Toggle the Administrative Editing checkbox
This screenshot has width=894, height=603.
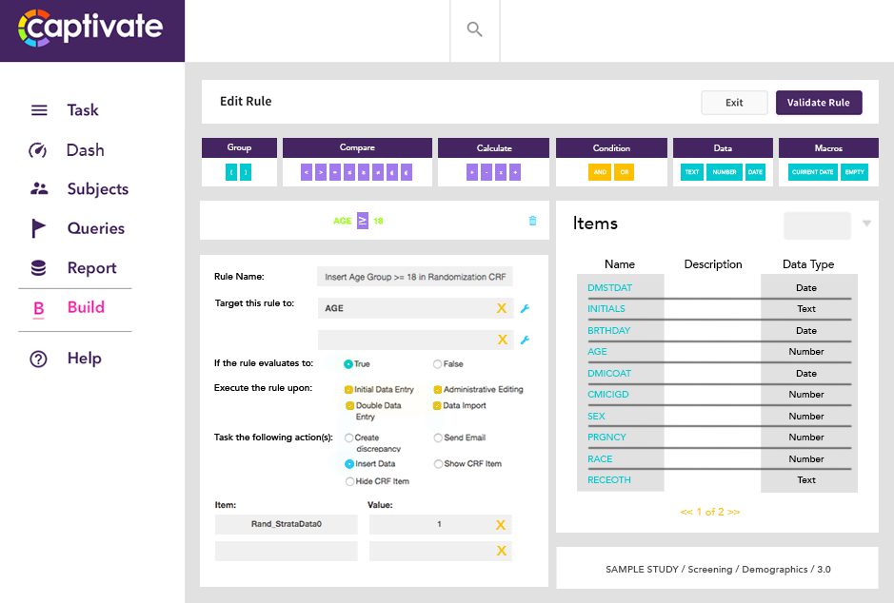click(437, 389)
